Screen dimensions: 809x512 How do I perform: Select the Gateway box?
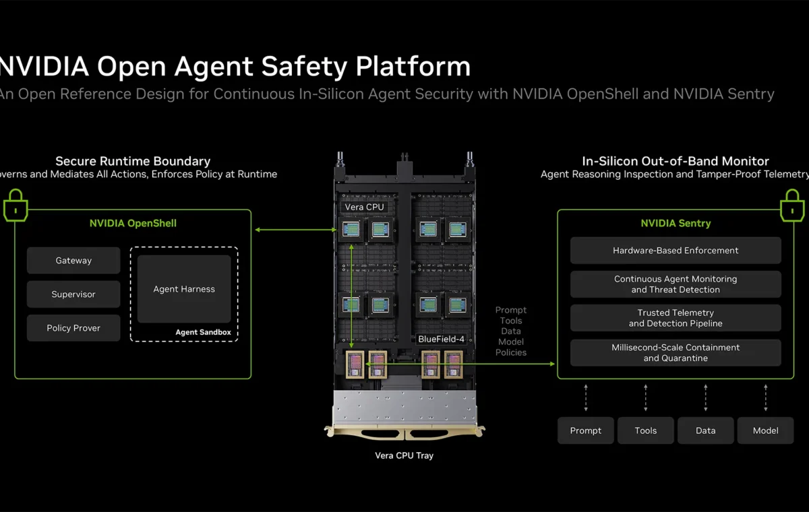(73, 261)
